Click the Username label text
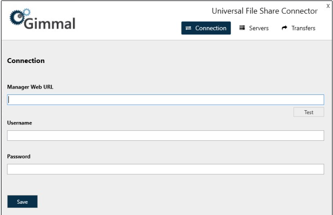Screen dimensions: 333x215 coord(19,123)
